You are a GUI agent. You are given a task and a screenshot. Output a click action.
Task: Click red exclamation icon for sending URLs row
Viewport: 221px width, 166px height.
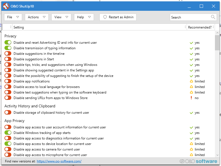click(191, 98)
